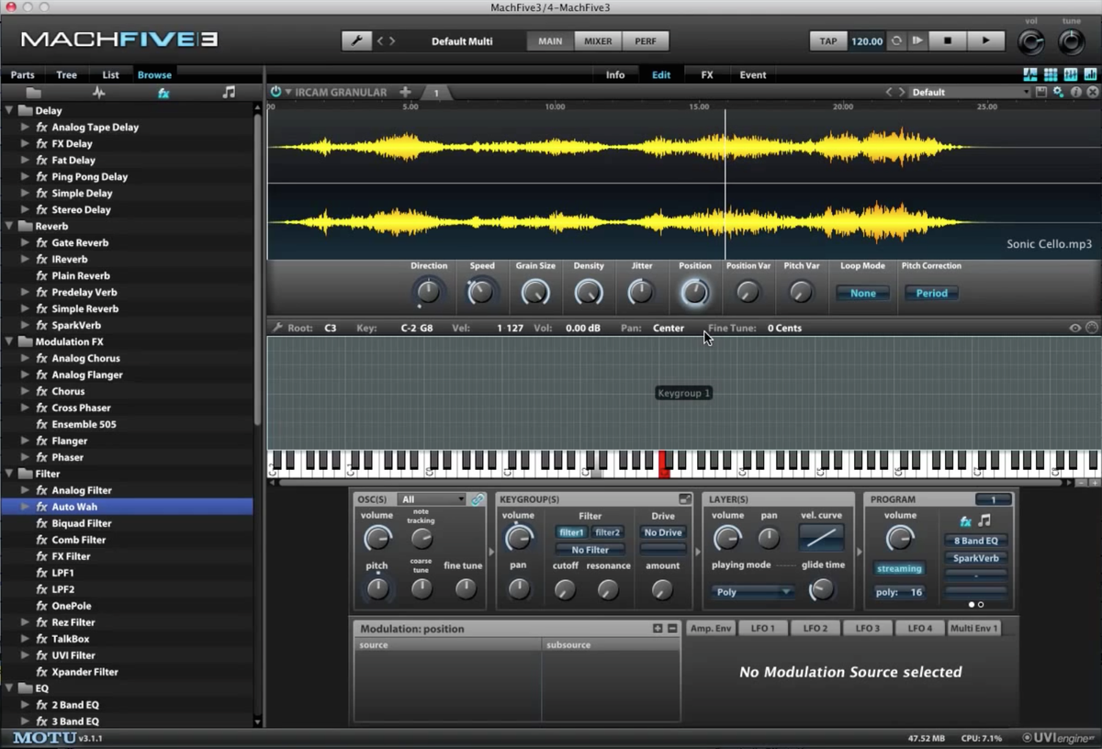Click the 120.00 tempo field
The height and width of the screenshot is (749, 1102).
click(867, 40)
